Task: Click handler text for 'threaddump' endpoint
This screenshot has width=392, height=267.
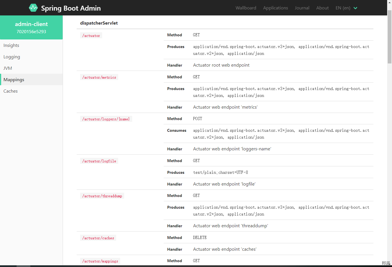Action: (x=231, y=226)
